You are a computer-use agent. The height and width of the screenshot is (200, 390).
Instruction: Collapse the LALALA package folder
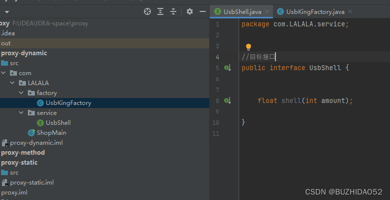click(12, 83)
